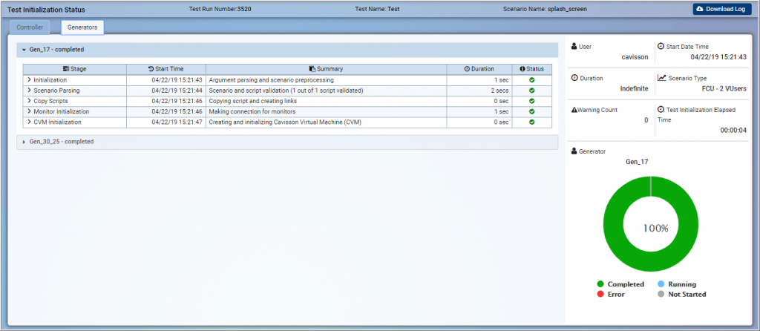760x331 pixels.
Task: Click the Start Date Time clock icon
Action: [x=661, y=47]
